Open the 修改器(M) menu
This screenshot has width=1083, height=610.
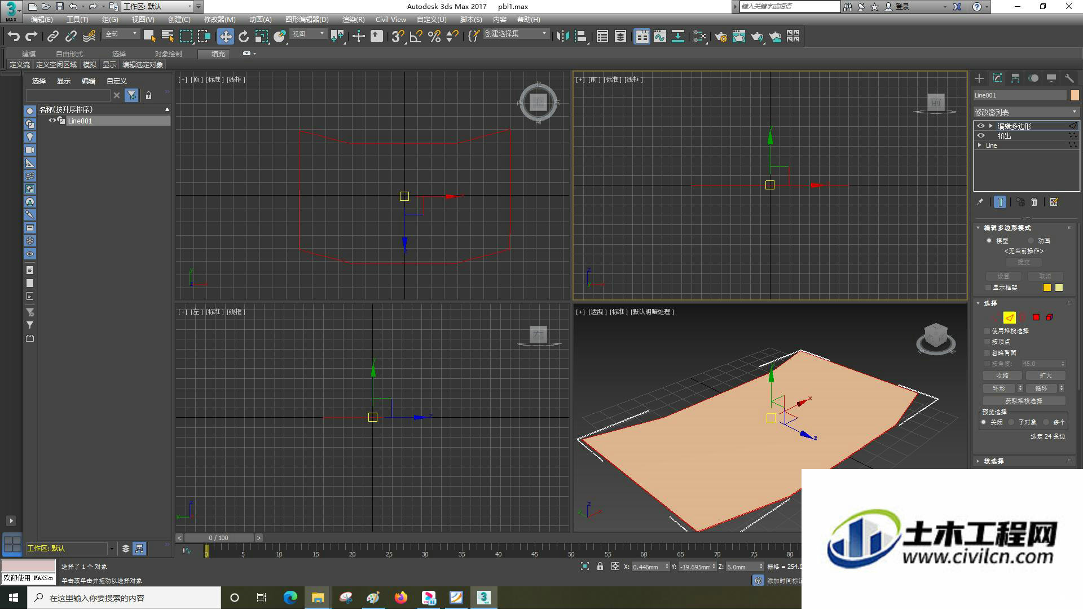pos(219,20)
